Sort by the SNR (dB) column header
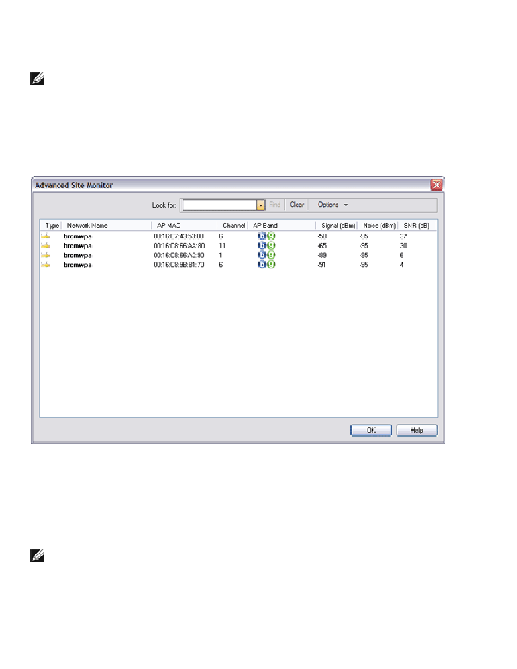This screenshot has height=669, width=517. point(417,225)
